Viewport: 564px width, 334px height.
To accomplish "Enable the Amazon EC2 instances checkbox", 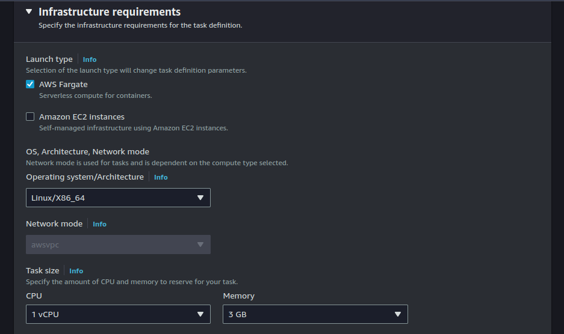I will 30,117.
